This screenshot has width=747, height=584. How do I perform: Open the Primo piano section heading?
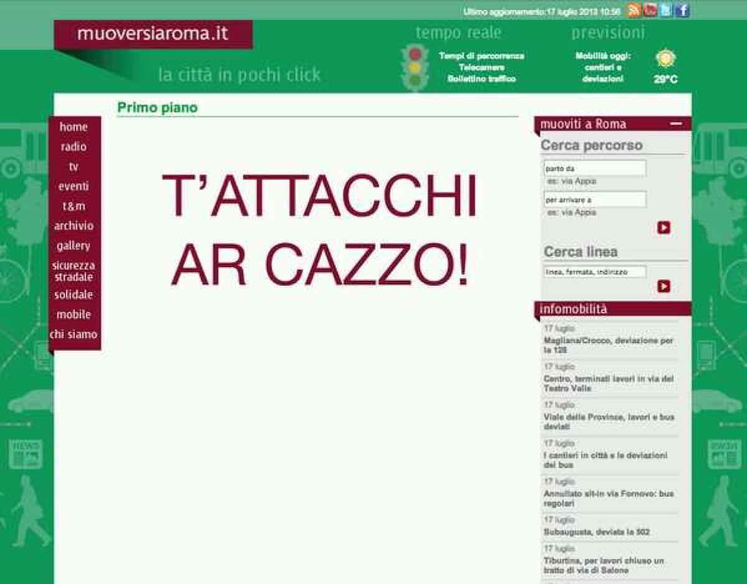[156, 107]
